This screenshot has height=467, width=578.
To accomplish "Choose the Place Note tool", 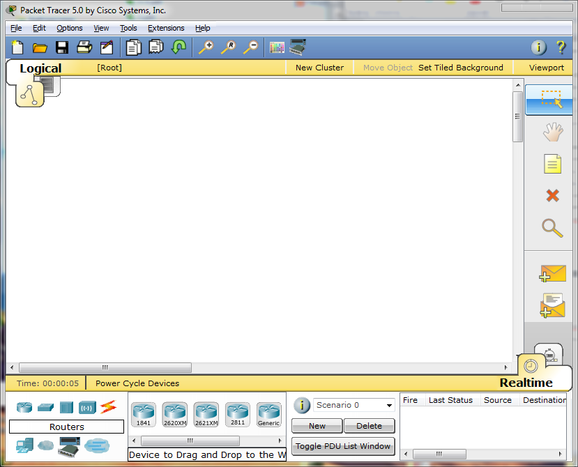I will 553,164.
